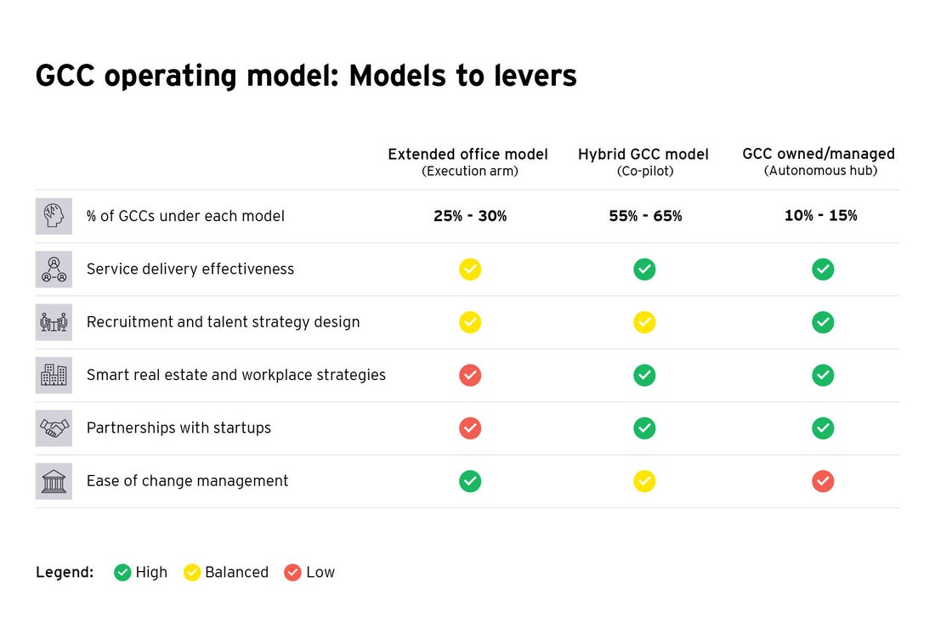
Task: Click the yellow check for Extended office service delivery
Action: [470, 269]
